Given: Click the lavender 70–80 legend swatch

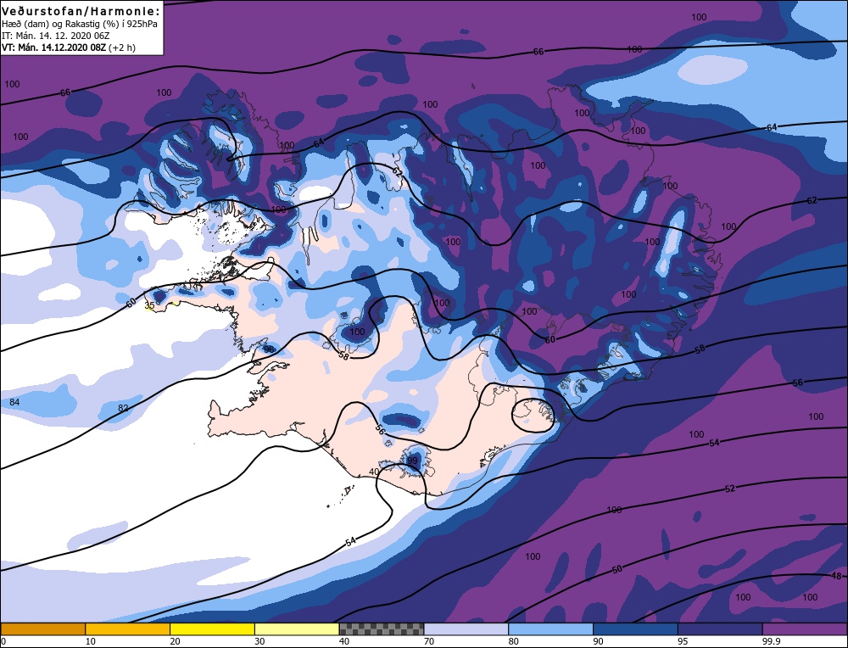Looking at the screenshot, I should coord(466,628).
